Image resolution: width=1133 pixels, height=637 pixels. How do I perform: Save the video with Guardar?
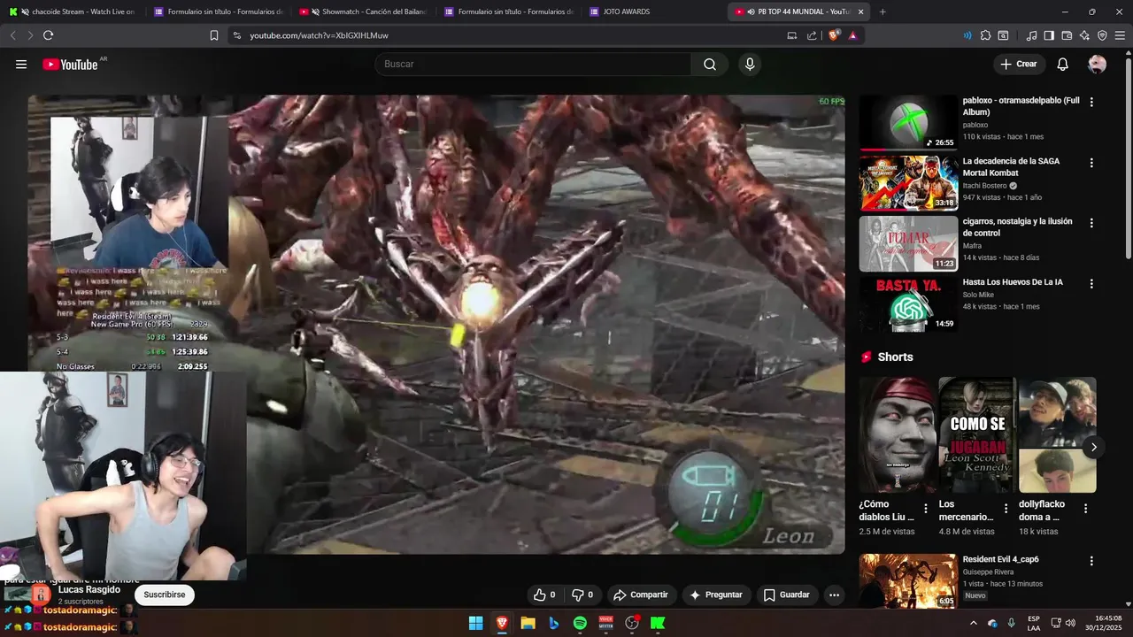click(x=787, y=595)
